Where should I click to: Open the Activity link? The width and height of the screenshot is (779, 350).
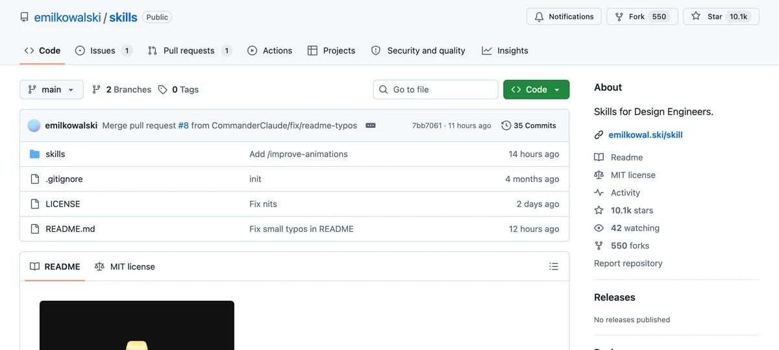coord(617,193)
